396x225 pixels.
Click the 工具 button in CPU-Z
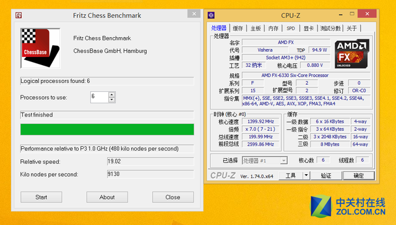point(291,175)
